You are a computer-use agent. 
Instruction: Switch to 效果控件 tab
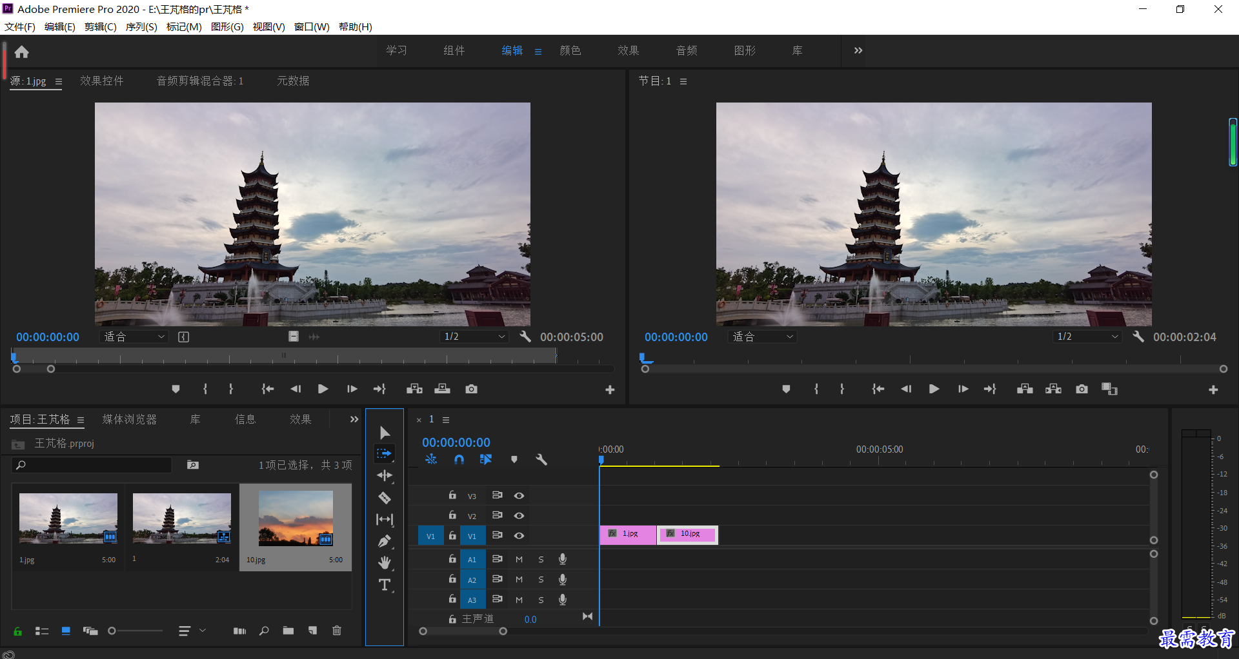coord(101,81)
